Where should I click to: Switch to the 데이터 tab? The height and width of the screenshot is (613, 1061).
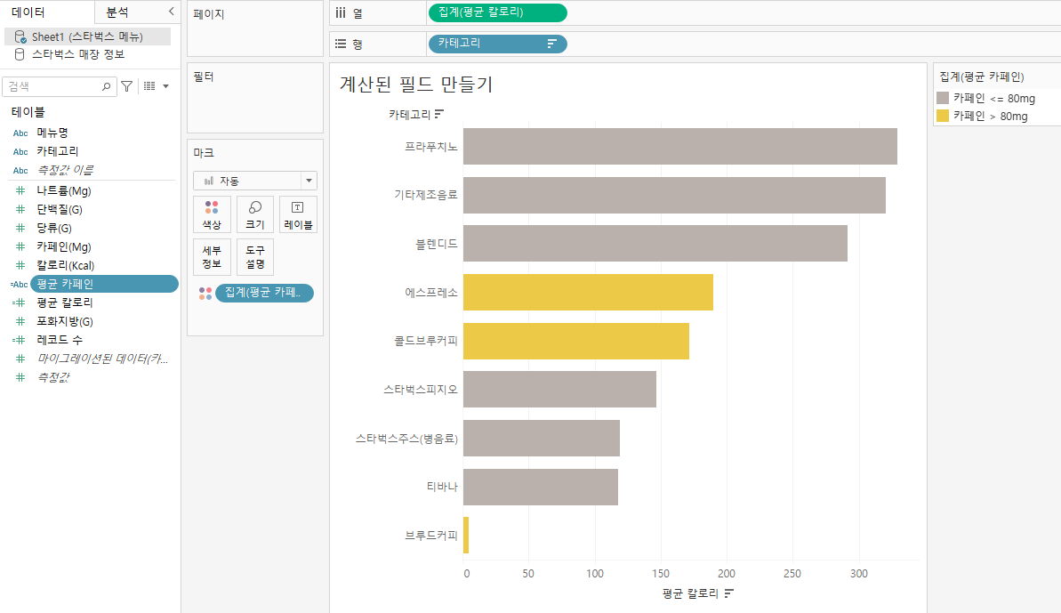click(x=28, y=12)
